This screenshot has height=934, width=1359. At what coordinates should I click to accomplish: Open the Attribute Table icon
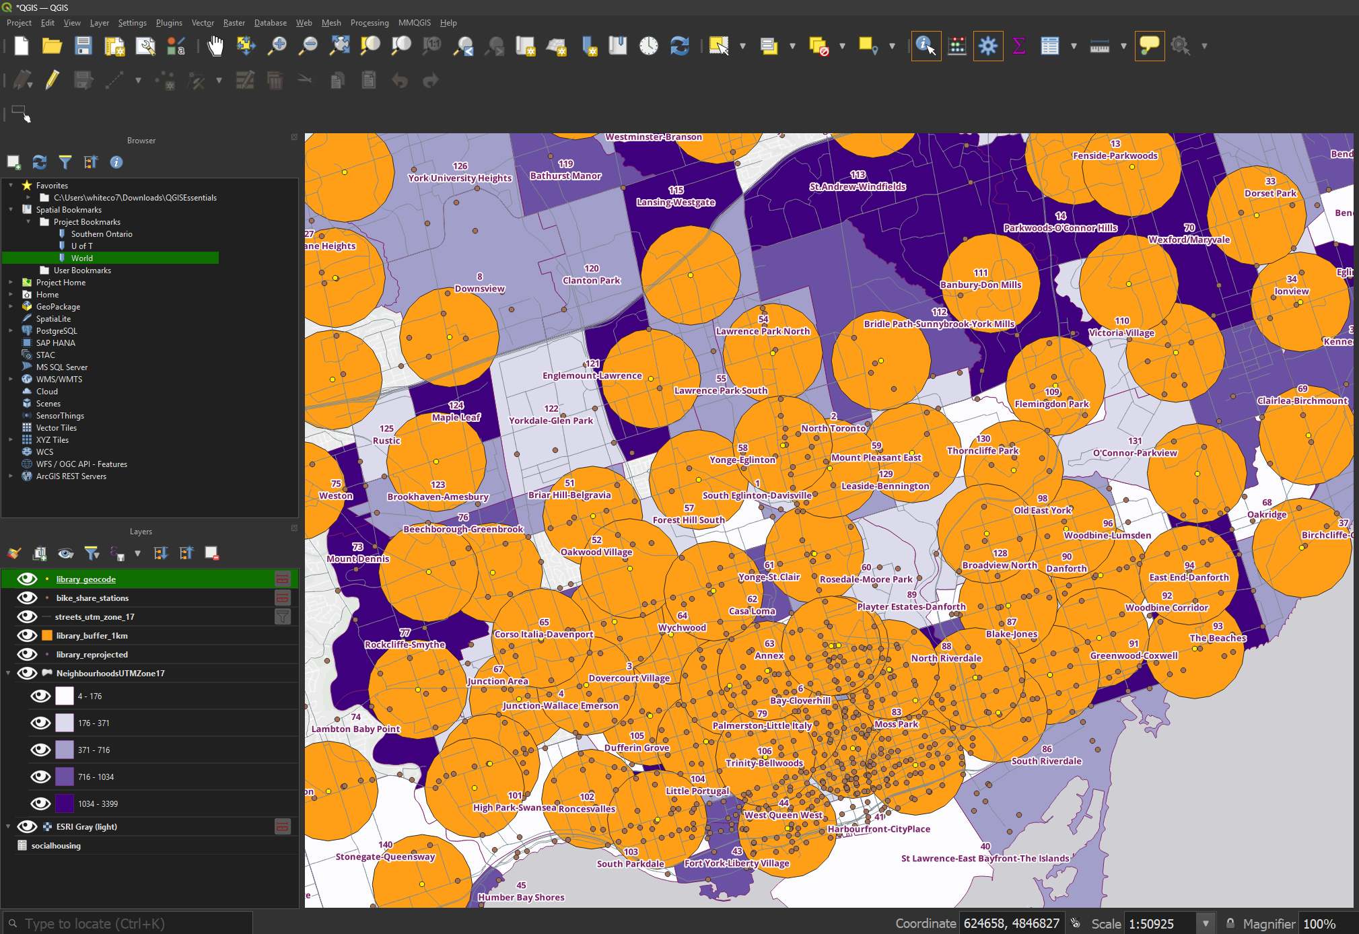[1050, 46]
